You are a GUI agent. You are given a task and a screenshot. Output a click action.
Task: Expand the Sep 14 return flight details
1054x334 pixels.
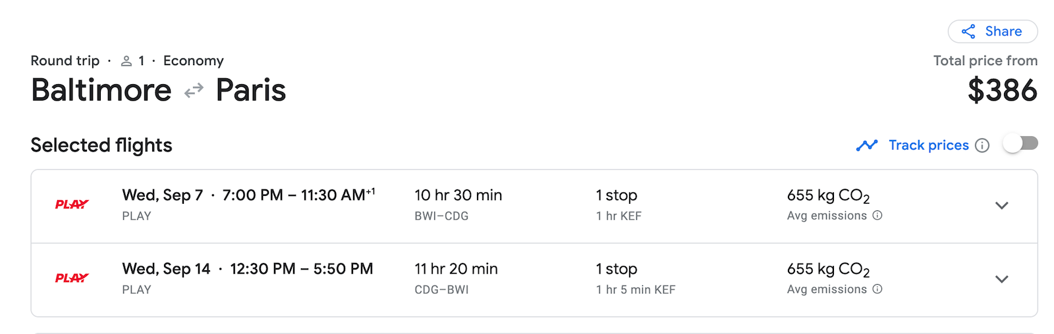click(x=1002, y=279)
